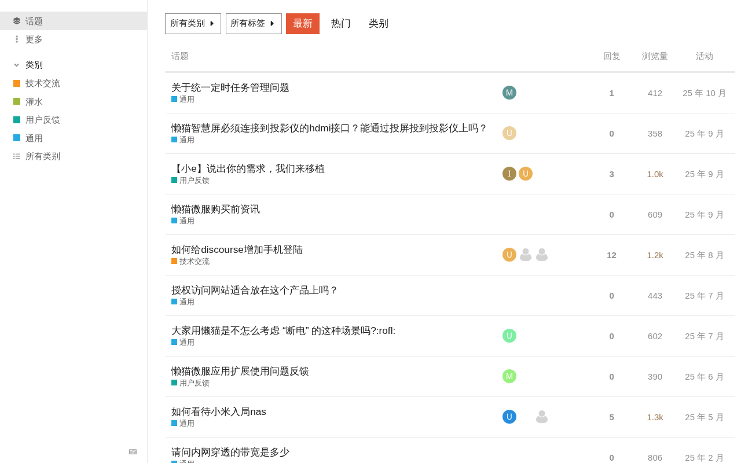The height and width of the screenshot is (463, 741).
Task: Switch to the 热门 tab
Action: [x=341, y=24]
